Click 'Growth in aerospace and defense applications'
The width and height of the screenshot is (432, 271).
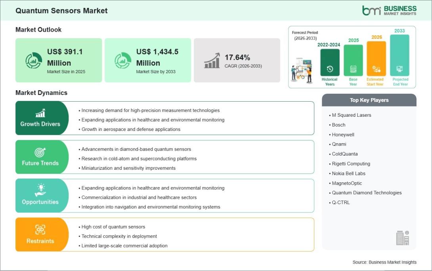pyautogui.click(x=131, y=129)
